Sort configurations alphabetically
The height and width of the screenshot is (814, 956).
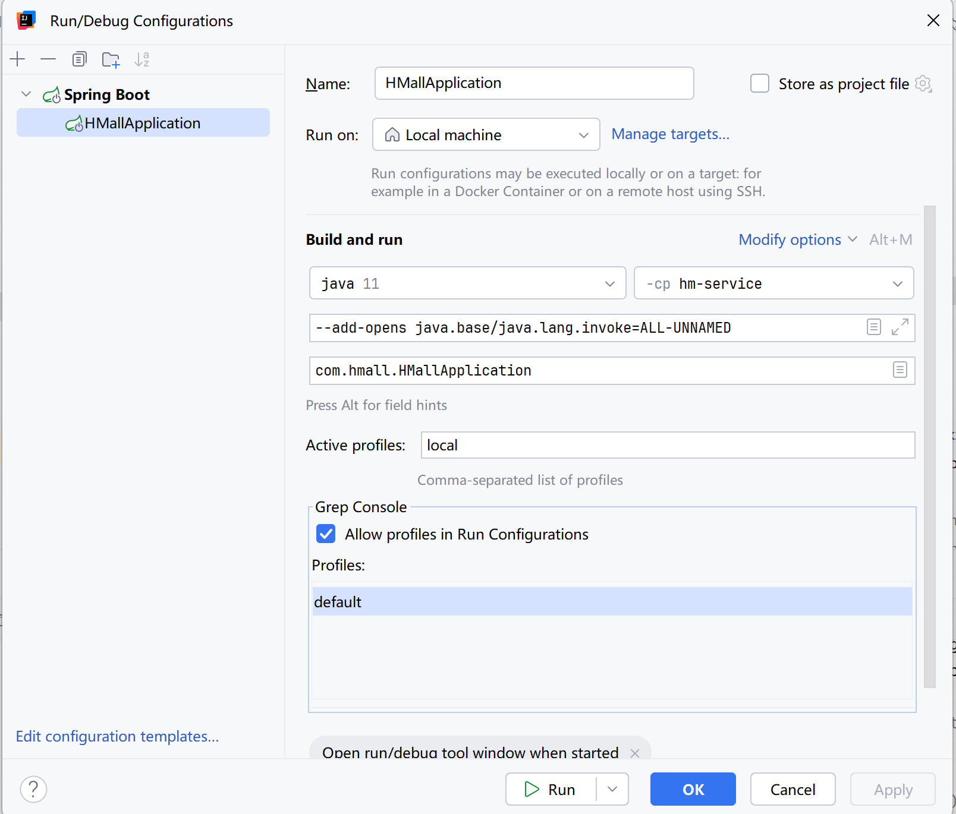pyautogui.click(x=141, y=59)
